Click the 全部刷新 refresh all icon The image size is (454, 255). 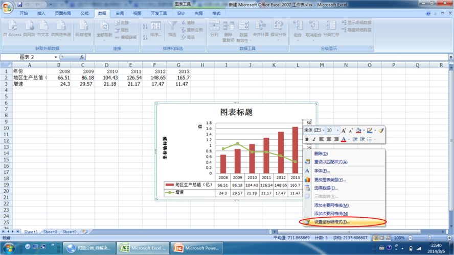pos(104,30)
